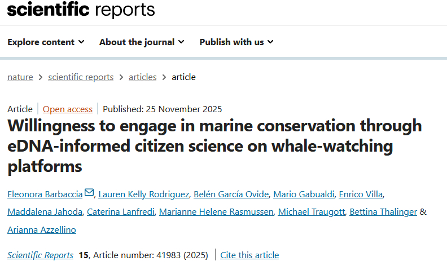Select author Maddalena Jahoda
The image size is (447, 270).
(x=45, y=212)
